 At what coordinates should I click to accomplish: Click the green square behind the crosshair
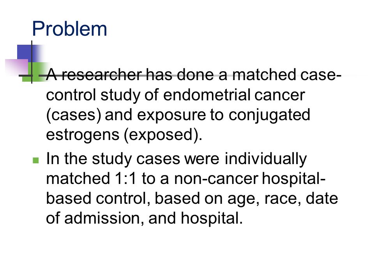(36, 72)
